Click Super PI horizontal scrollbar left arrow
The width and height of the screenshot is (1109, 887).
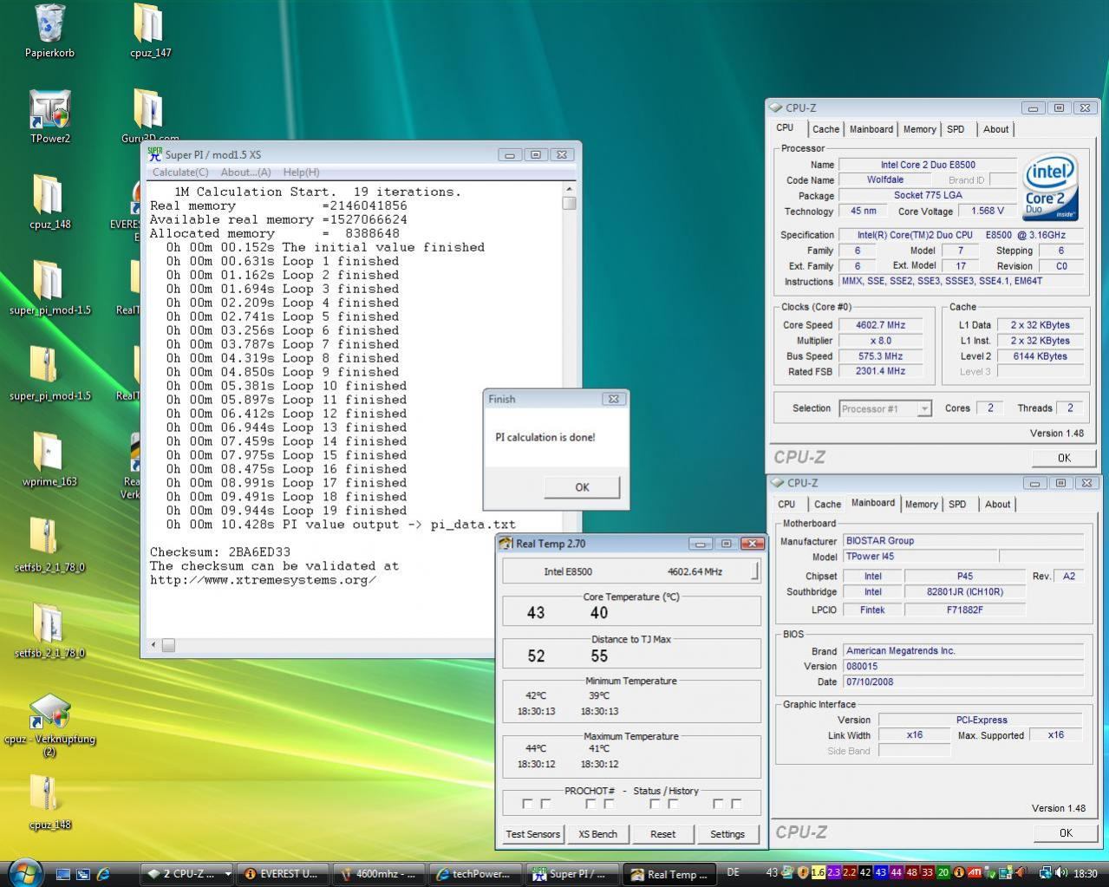coord(154,644)
